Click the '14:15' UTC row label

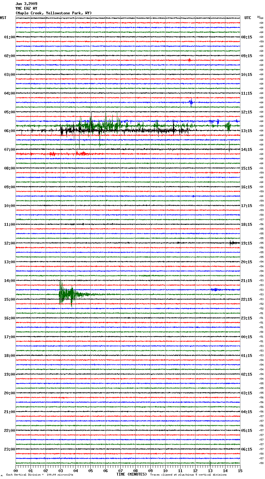[247, 150]
